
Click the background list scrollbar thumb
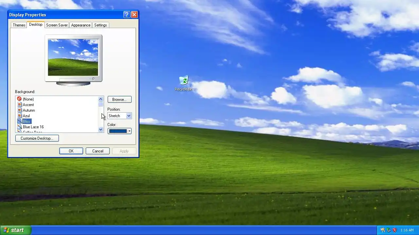point(100,104)
